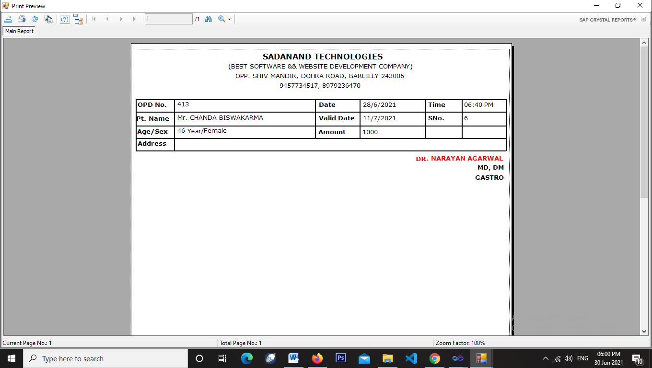Go to previous page arrow
652x368 pixels.
[107, 19]
